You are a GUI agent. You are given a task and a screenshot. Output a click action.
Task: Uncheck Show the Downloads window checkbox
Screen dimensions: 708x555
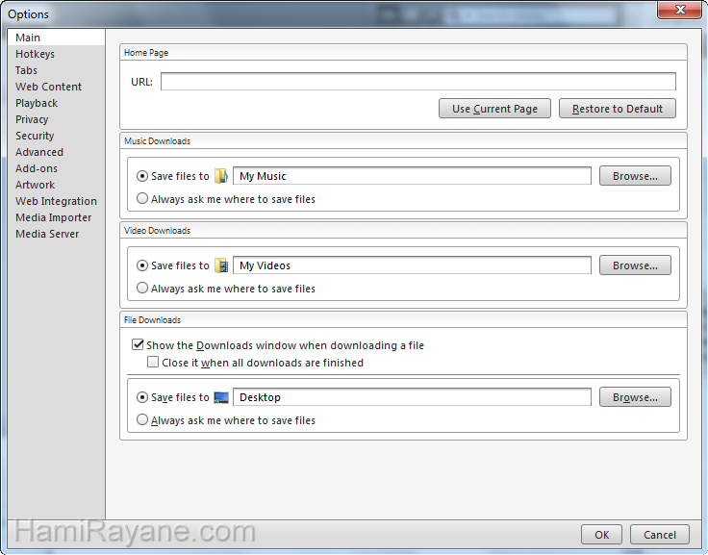coord(138,345)
